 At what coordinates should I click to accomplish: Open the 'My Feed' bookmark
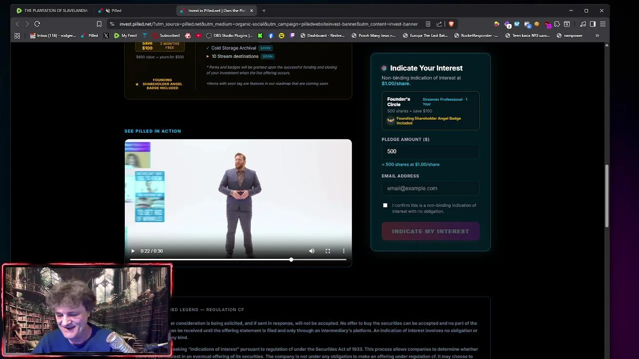click(125, 35)
